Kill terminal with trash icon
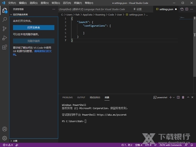196x147 pixels. point(183,97)
